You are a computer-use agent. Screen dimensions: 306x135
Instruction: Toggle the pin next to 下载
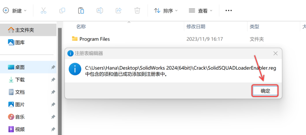pyautogui.click(x=53, y=80)
